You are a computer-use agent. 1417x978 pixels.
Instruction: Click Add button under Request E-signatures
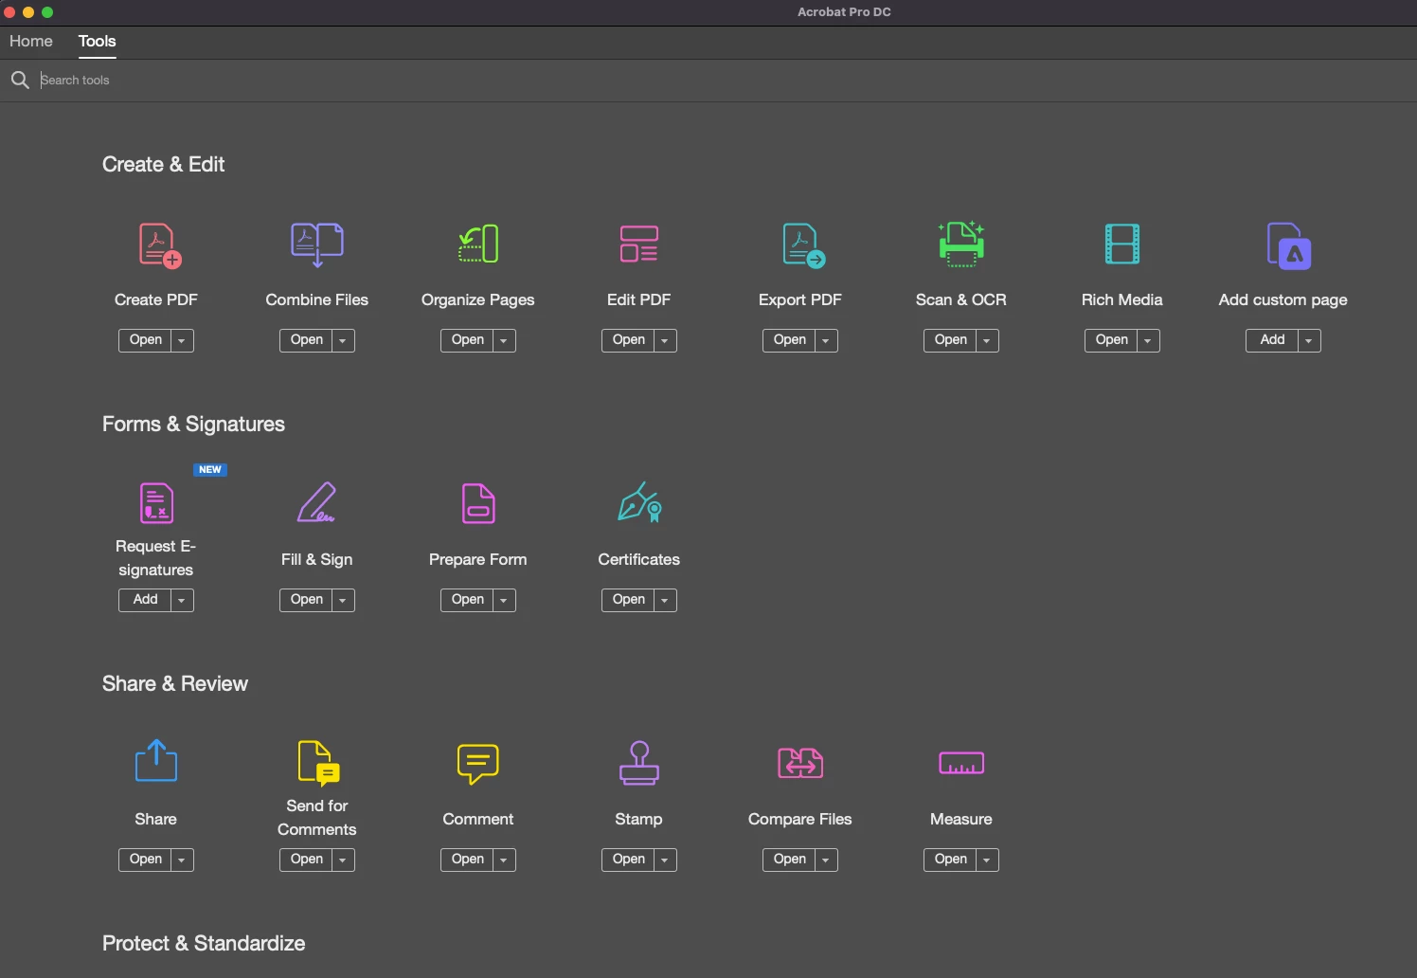click(x=145, y=600)
